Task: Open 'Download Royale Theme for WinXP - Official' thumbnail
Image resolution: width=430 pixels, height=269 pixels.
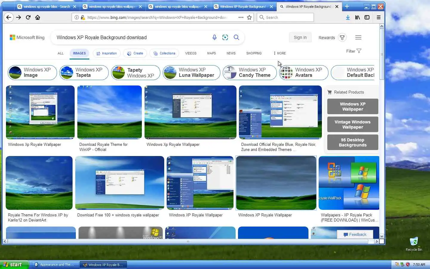Action: 110,112
